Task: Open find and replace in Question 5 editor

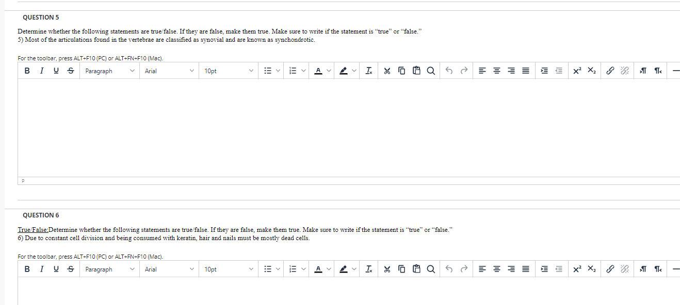Action: tap(431, 71)
